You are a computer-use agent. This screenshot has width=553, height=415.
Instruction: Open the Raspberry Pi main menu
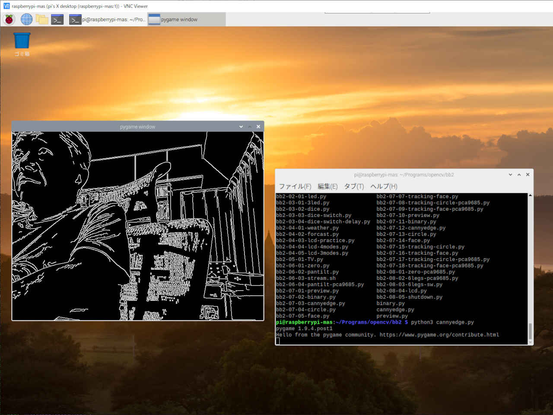[x=9, y=19]
